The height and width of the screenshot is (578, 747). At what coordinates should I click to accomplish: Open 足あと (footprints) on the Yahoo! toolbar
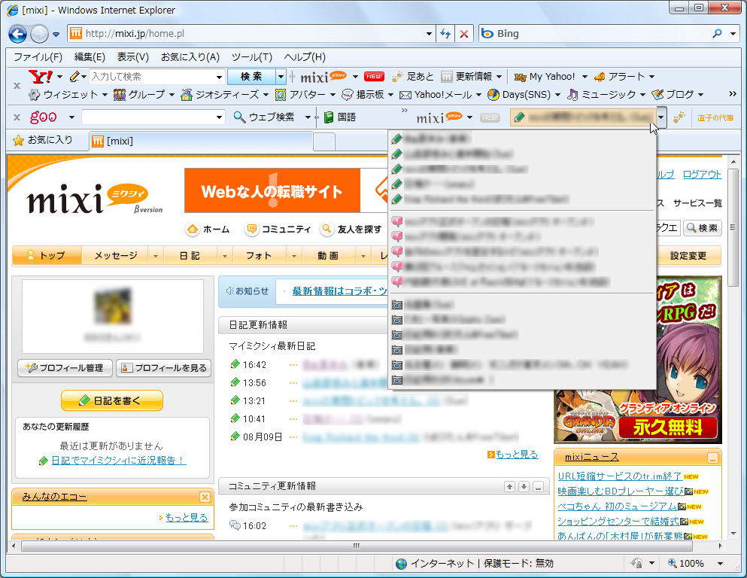414,76
